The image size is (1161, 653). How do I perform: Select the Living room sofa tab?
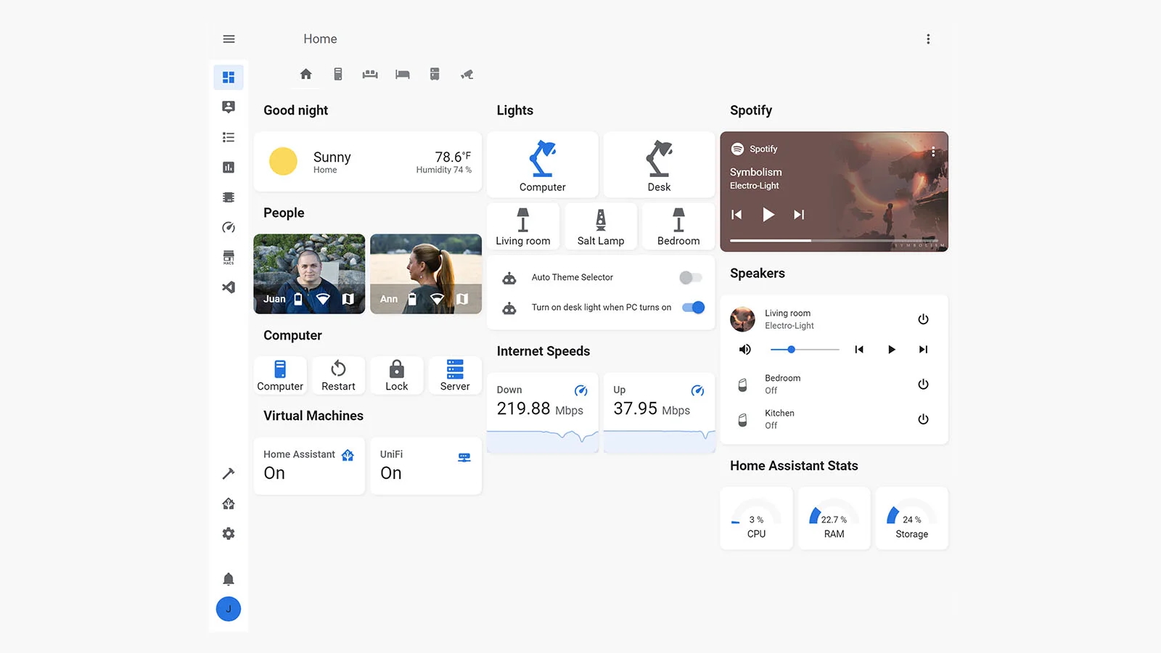click(369, 74)
